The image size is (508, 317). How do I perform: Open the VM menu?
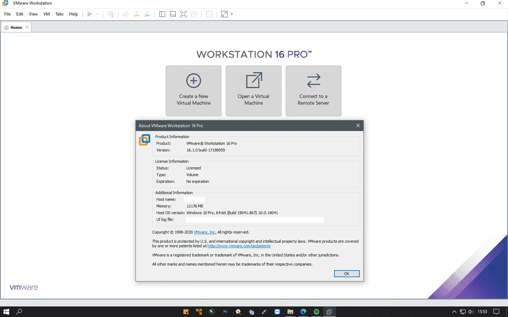[x=47, y=14]
